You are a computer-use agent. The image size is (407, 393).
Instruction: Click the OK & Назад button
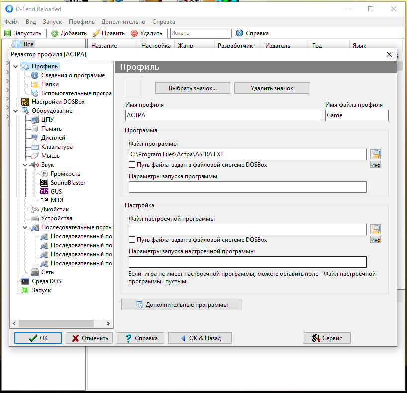point(200,338)
